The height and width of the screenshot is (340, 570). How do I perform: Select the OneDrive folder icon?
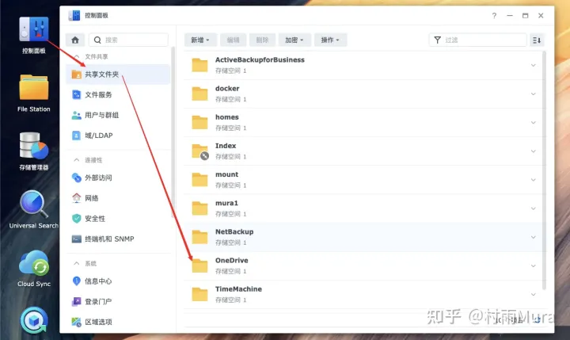tap(199, 266)
